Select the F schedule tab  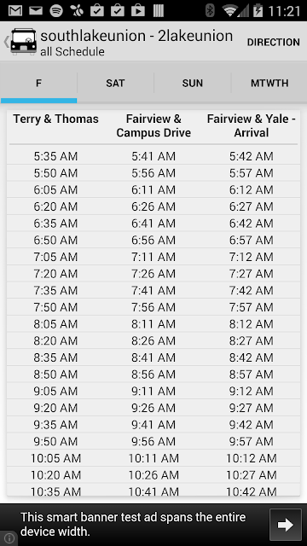coord(38,84)
